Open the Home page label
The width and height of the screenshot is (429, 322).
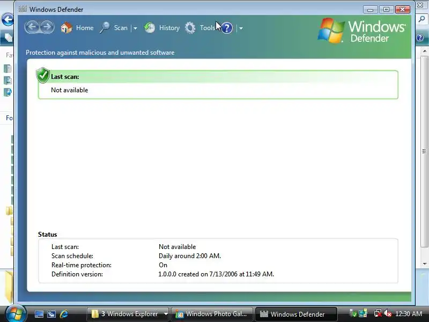pos(85,28)
